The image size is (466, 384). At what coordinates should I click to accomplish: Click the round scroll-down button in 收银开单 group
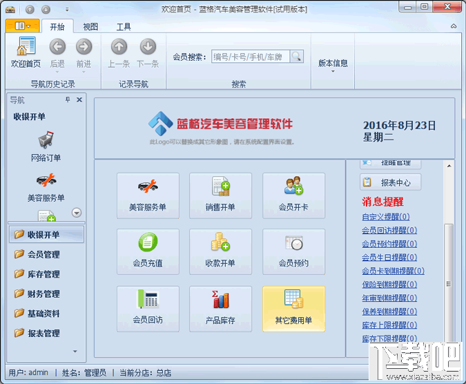tap(77, 213)
